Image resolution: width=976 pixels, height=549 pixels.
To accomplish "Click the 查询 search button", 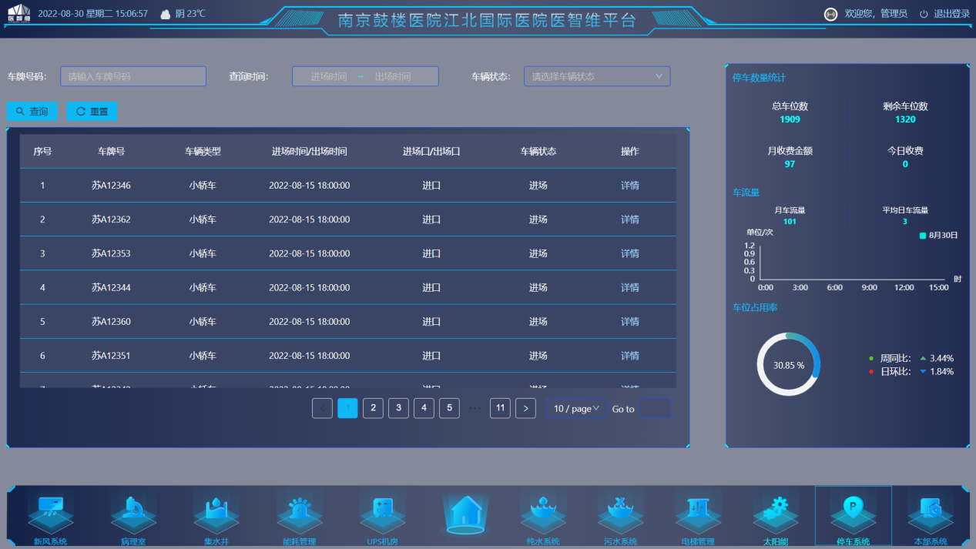I will 32,112.
